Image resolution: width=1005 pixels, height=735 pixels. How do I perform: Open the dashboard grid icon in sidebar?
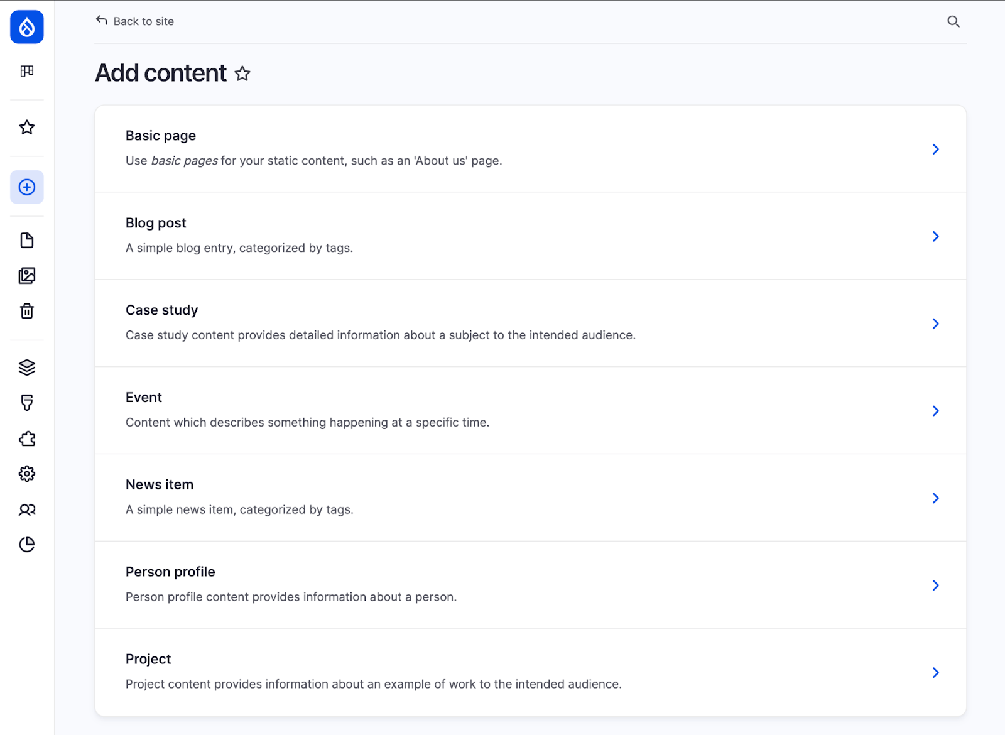point(27,71)
